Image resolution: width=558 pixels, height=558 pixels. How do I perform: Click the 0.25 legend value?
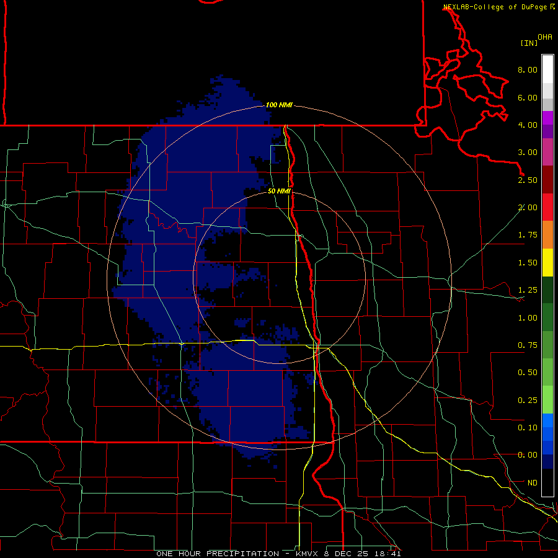(x=528, y=401)
